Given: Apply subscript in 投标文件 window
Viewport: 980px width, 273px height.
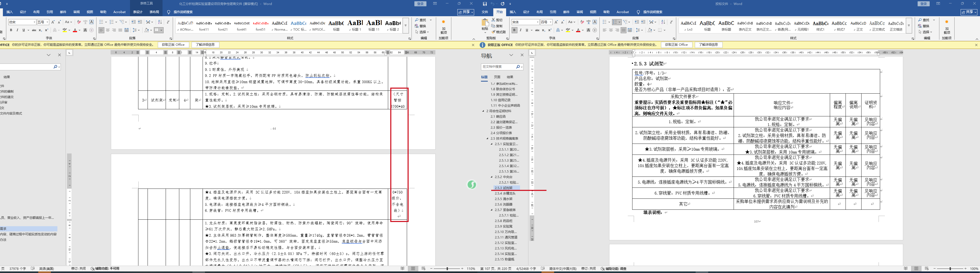Looking at the screenshot, I should coord(544,30).
